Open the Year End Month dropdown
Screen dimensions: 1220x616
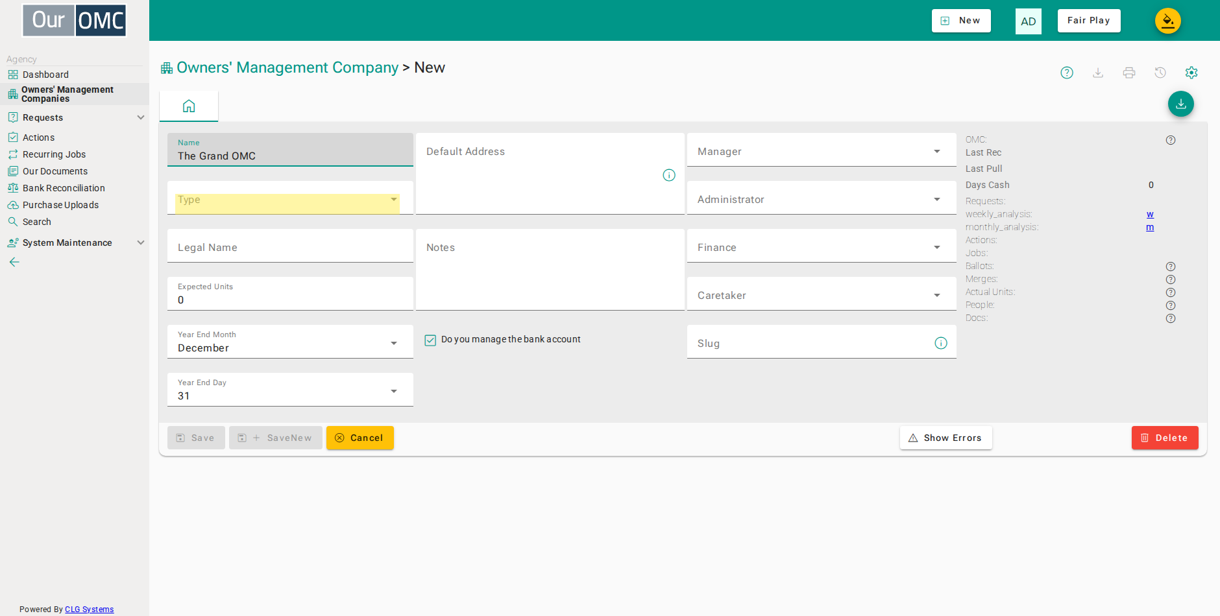290,342
